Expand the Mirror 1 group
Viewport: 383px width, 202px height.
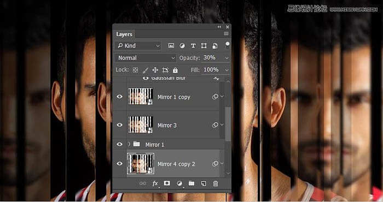tap(129, 144)
